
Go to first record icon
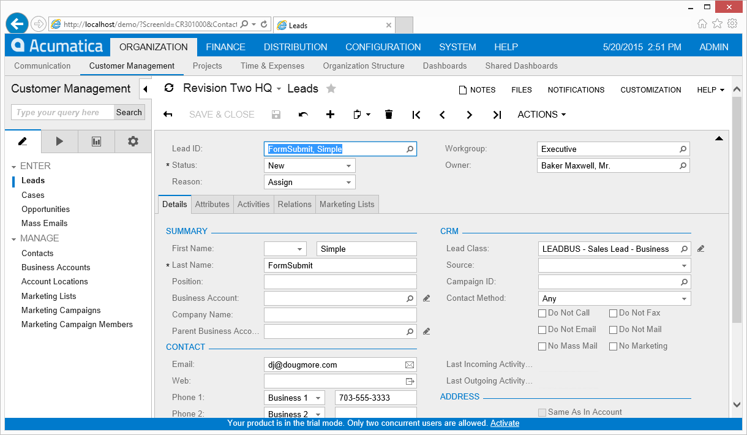(x=416, y=115)
